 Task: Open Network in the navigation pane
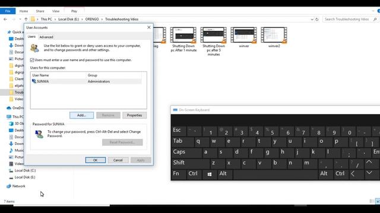tap(18, 186)
